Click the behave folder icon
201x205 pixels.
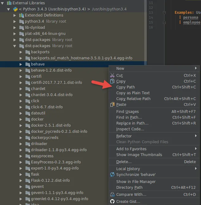pyautogui.click(x=28, y=64)
